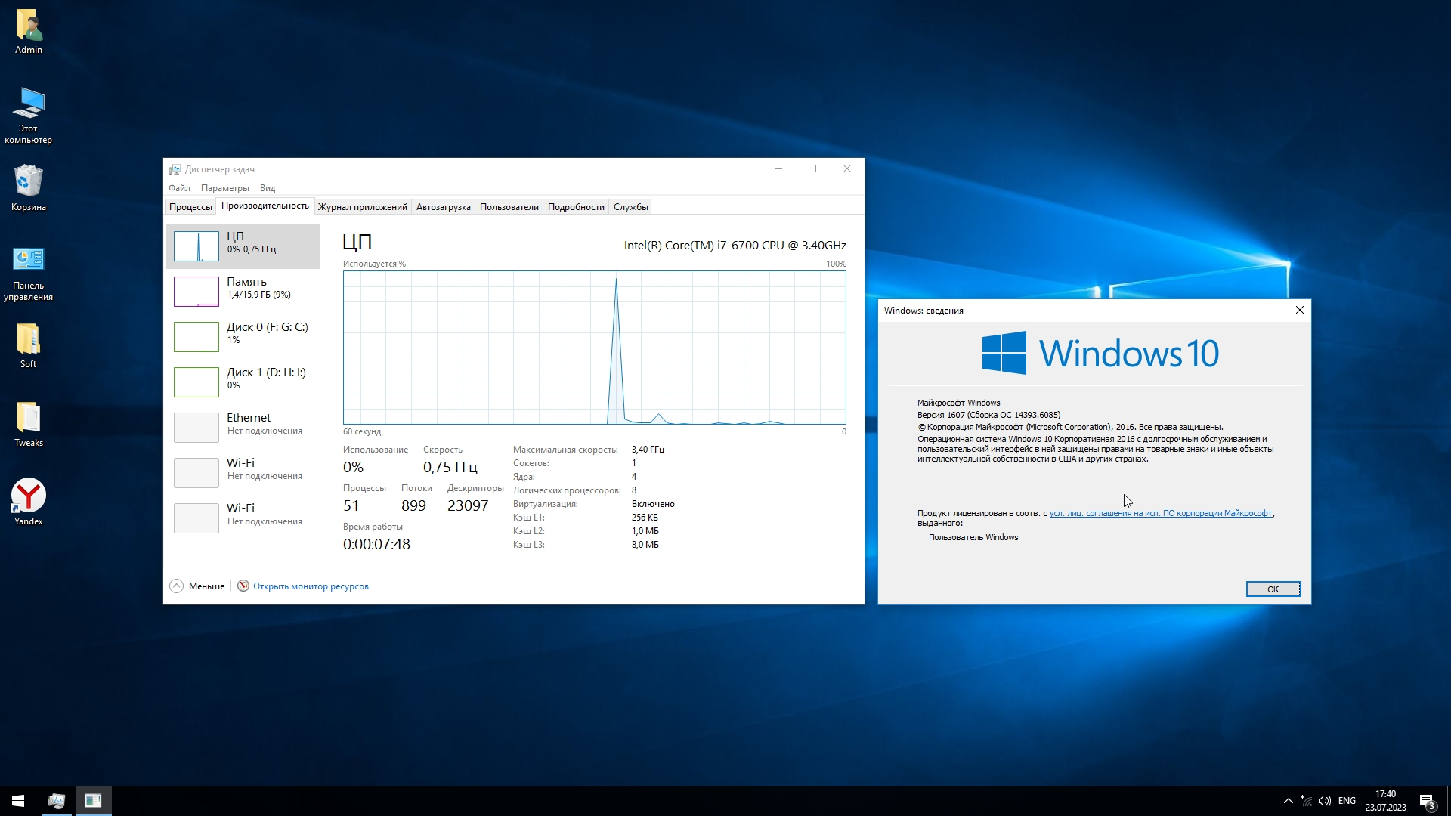Switch input language ENG indicator
1451x816 pixels.
tap(1347, 801)
